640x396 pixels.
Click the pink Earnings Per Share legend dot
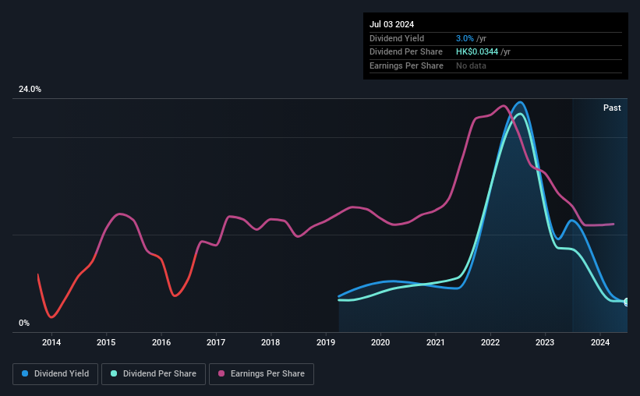[221, 374]
